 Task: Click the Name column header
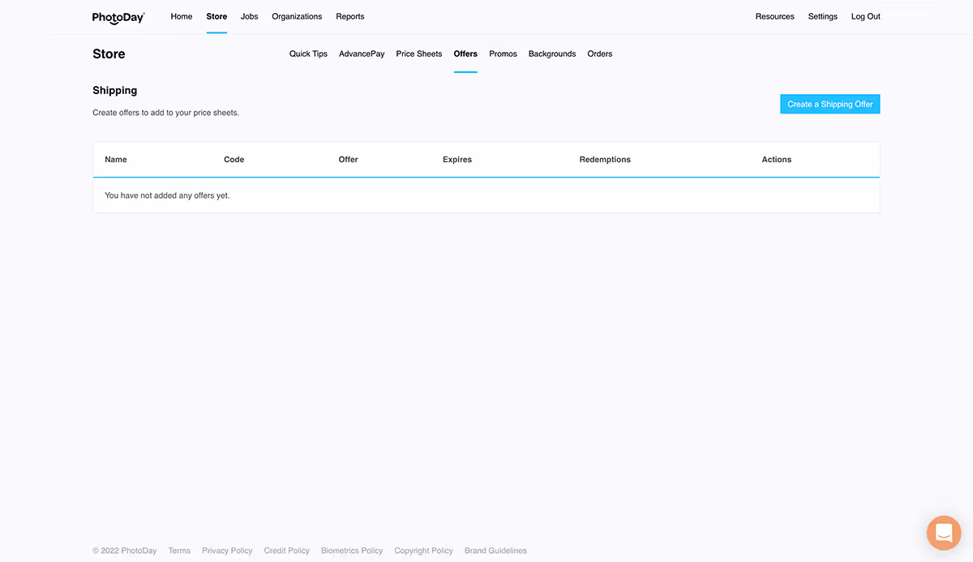pyautogui.click(x=116, y=160)
